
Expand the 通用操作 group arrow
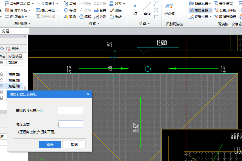[x=30, y=24]
